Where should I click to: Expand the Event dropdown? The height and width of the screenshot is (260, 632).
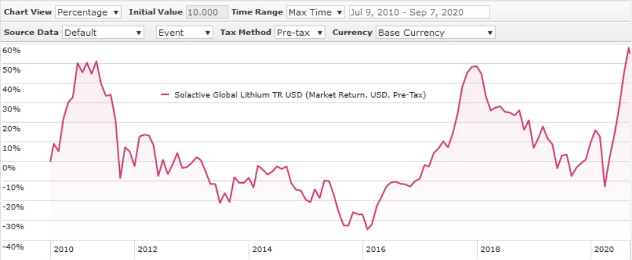[x=185, y=32]
